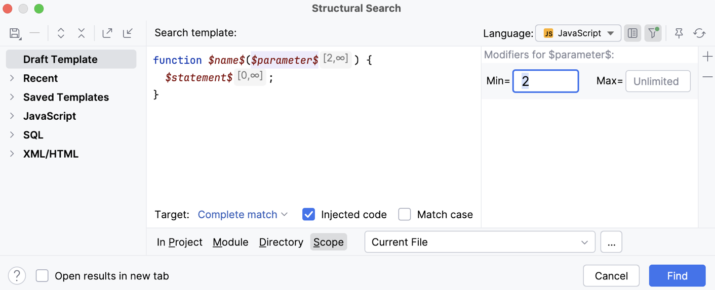The width and height of the screenshot is (715, 290).
Task: Cancel the Structural Search dialog
Action: click(x=611, y=276)
